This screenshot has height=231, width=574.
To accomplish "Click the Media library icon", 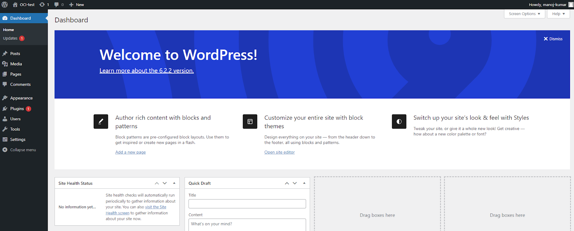I will tap(5, 64).
